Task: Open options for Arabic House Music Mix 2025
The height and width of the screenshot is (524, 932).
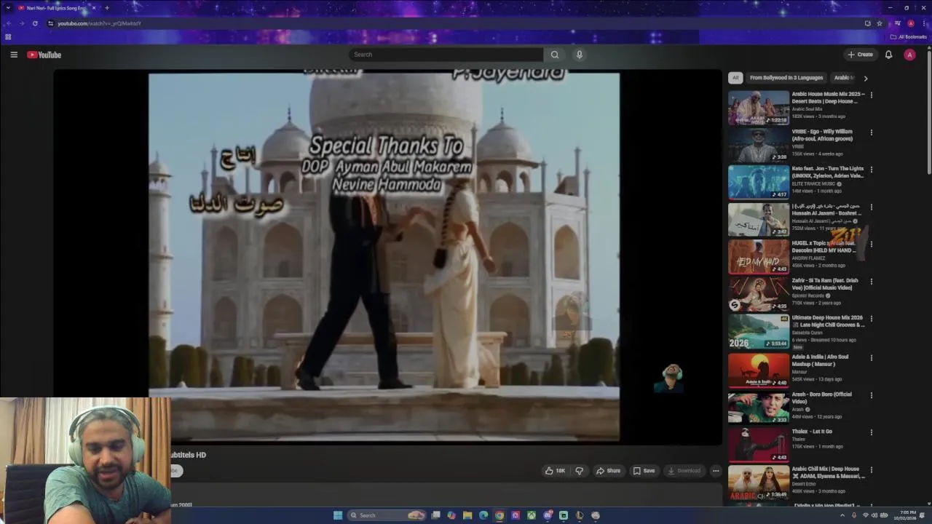Action: tap(871, 95)
